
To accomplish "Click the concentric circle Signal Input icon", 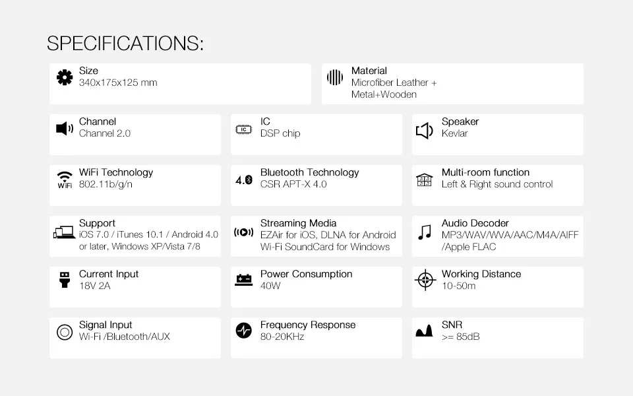I will (x=65, y=332).
